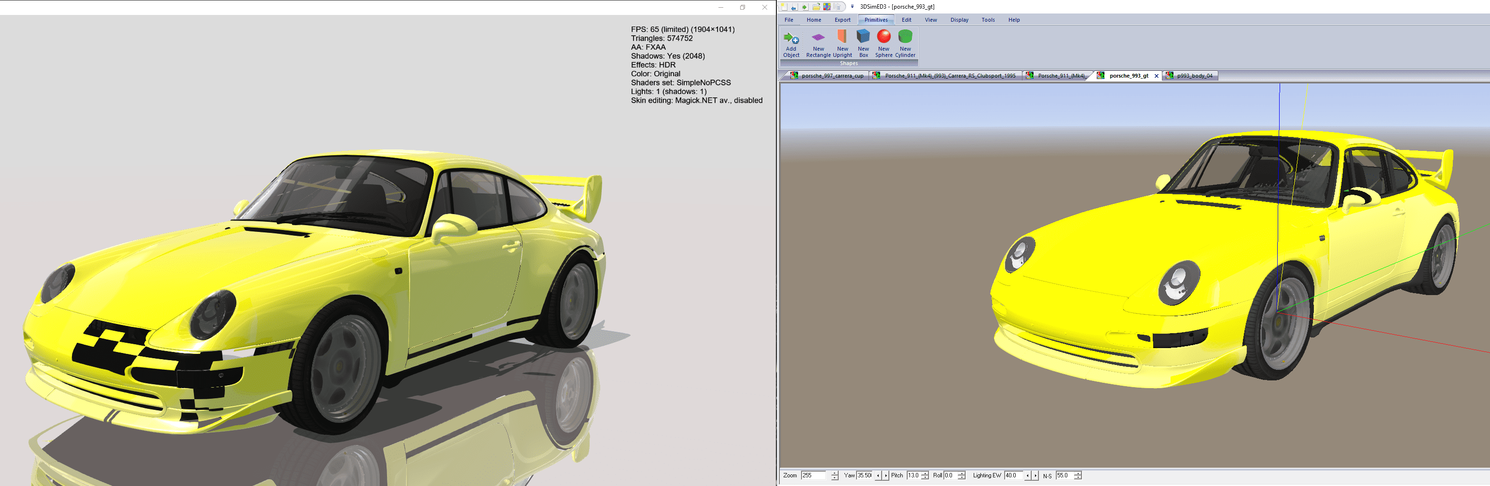Open the File menu
This screenshot has width=1490, height=486.
[788, 20]
